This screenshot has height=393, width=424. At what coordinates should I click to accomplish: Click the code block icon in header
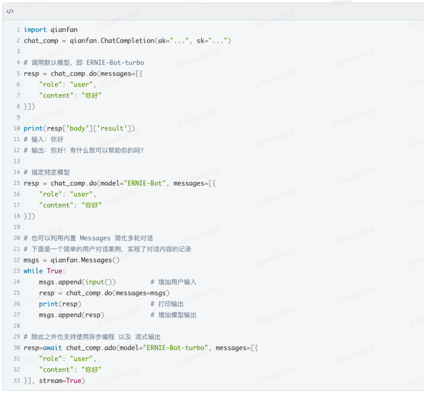point(10,11)
